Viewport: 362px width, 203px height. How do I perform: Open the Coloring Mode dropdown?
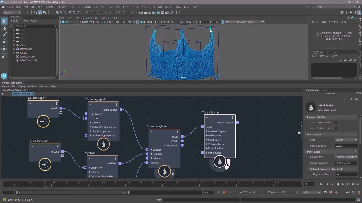pyautogui.click(x=346, y=157)
